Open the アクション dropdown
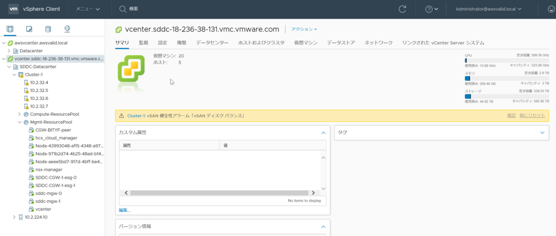556x236 pixels. tap(304, 29)
